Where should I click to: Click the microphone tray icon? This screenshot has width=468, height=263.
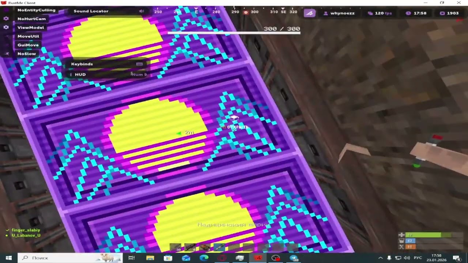tap(389, 258)
